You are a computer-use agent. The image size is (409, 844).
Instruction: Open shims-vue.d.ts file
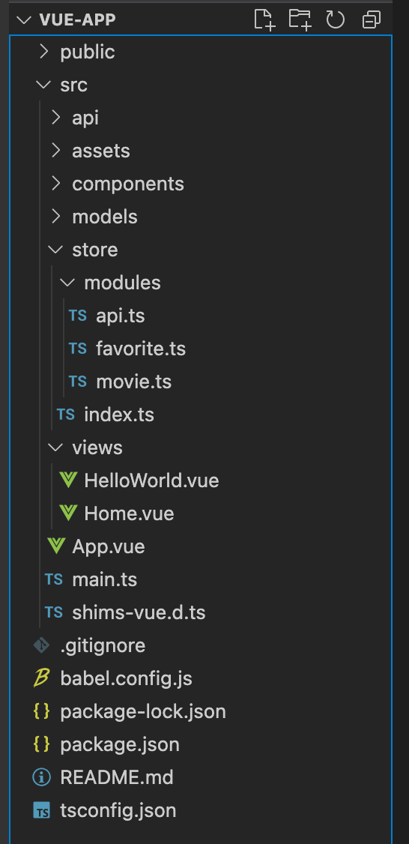[139, 612]
